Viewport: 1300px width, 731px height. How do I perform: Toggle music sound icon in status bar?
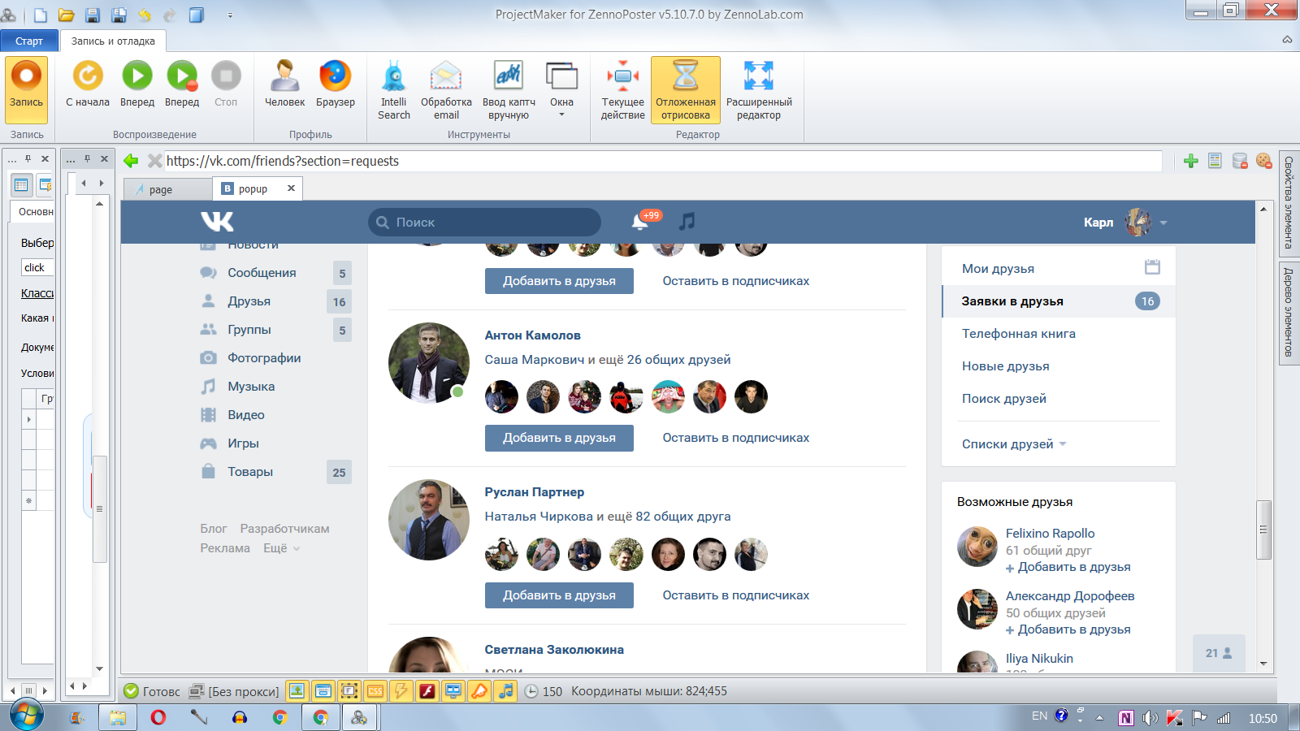click(x=505, y=691)
